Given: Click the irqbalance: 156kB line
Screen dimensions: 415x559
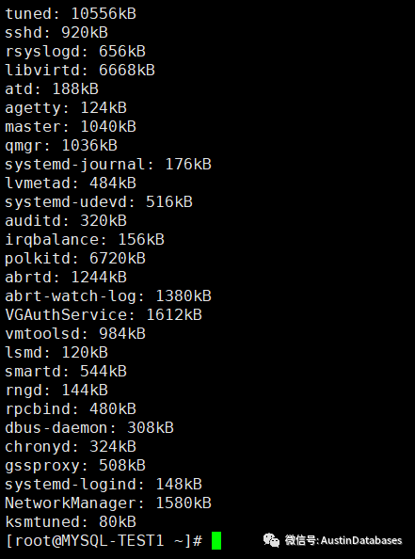Looking at the screenshot, I should pyautogui.click(x=85, y=240).
